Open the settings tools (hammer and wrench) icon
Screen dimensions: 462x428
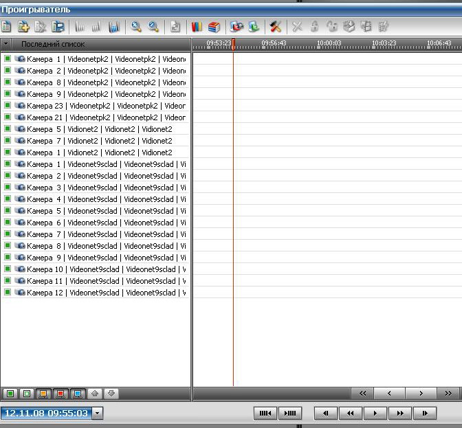pos(275,27)
